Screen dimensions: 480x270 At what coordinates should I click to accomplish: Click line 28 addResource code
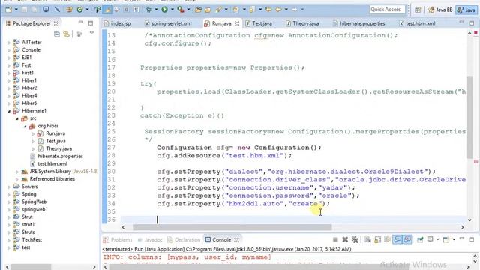pyautogui.click(x=224, y=156)
